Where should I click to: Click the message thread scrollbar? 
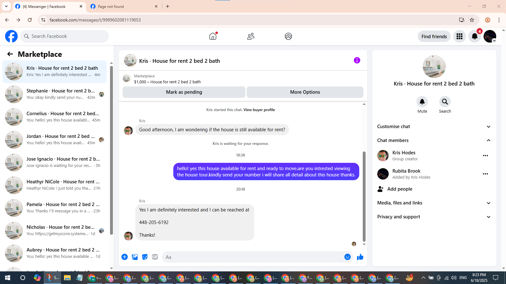364,196
